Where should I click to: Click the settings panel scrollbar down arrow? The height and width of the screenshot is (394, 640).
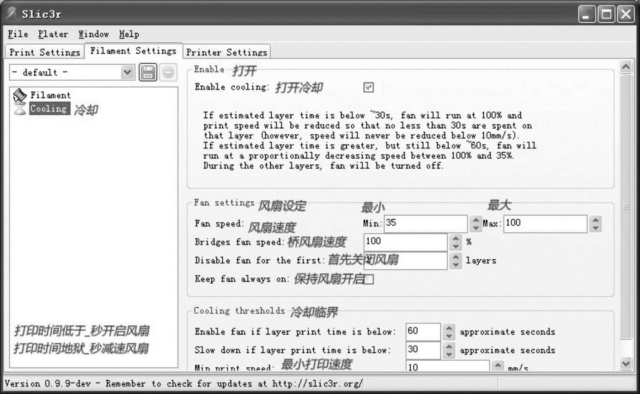(626, 364)
